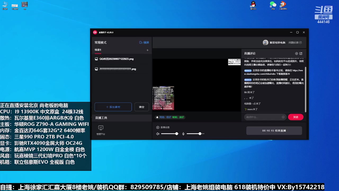
Task: Click the 直播评论 panel title
Action: pos(250,54)
